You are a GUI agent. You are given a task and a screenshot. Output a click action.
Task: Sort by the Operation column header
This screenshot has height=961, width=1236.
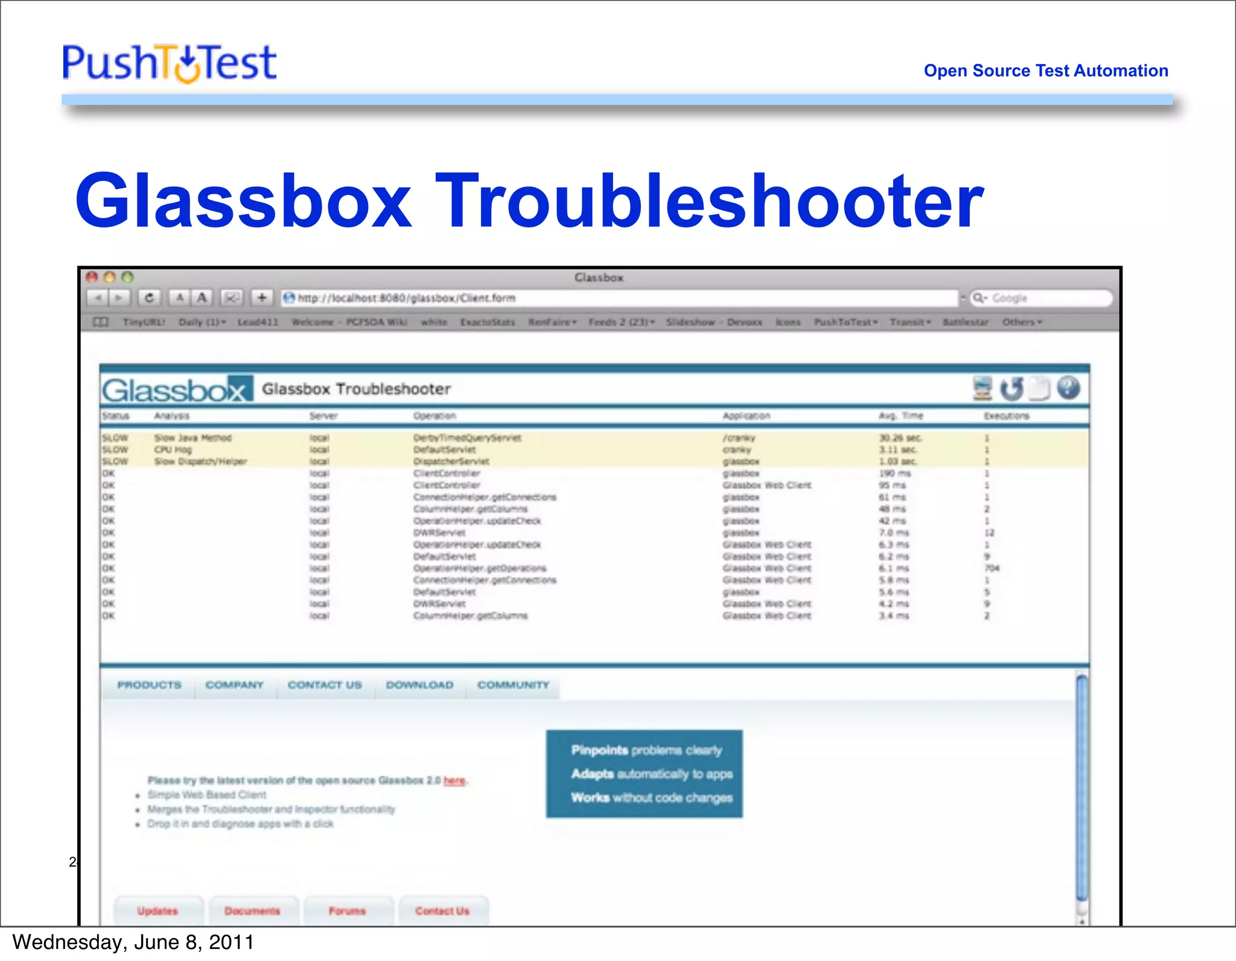[435, 416]
